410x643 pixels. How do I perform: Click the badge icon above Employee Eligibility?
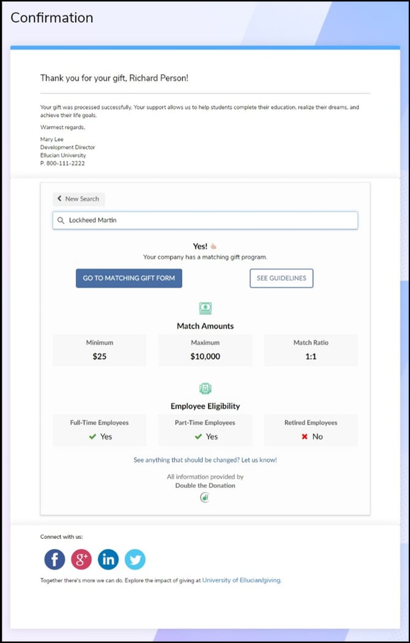[x=205, y=389]
